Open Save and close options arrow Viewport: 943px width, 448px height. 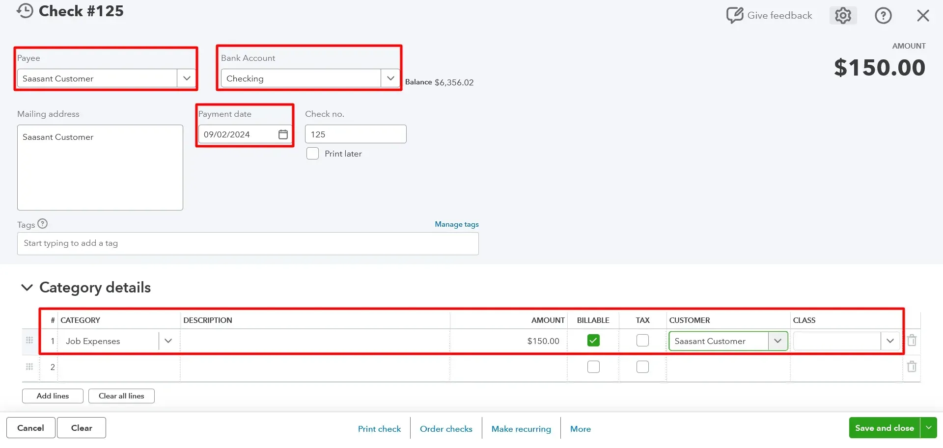(x=929, y=428)
